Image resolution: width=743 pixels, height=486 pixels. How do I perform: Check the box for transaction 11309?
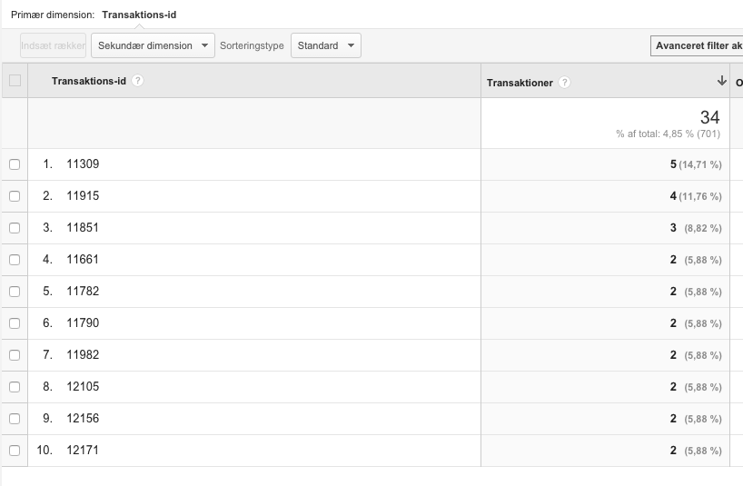click(15, 164)
